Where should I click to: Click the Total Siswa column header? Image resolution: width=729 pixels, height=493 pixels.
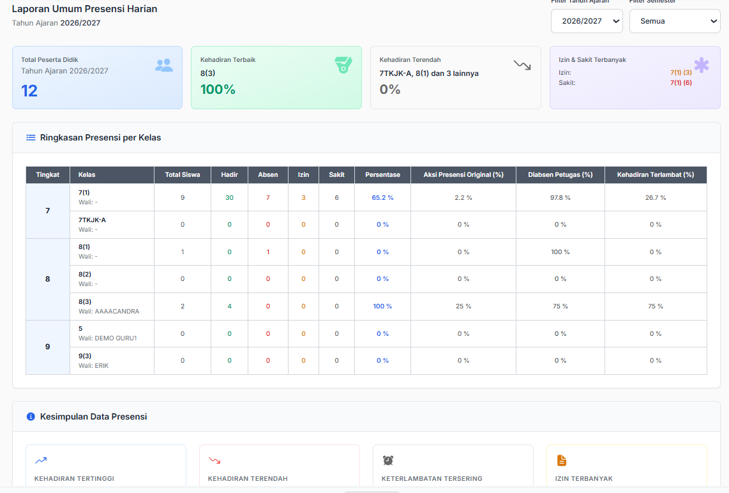pyautogui.click(x=183, y=175)
